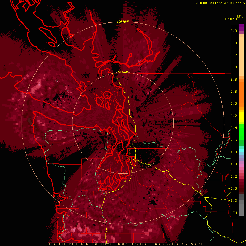Click the NEXLAB-College of DuPage credit text
Image resolution: width=246 pixels, height=246 pixels.
pyautogui.click(x=218, y=3)
